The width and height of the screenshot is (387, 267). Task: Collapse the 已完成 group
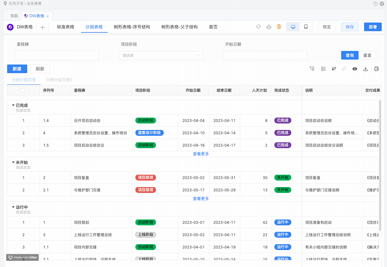coord(13,105)
